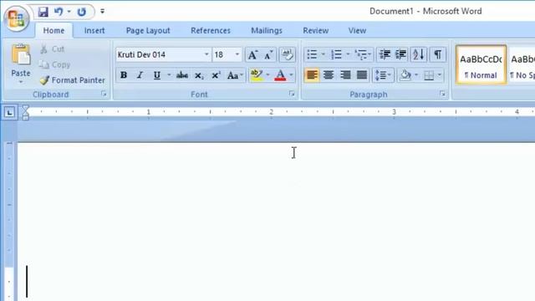Open the line spacing menu

(383, 75)
